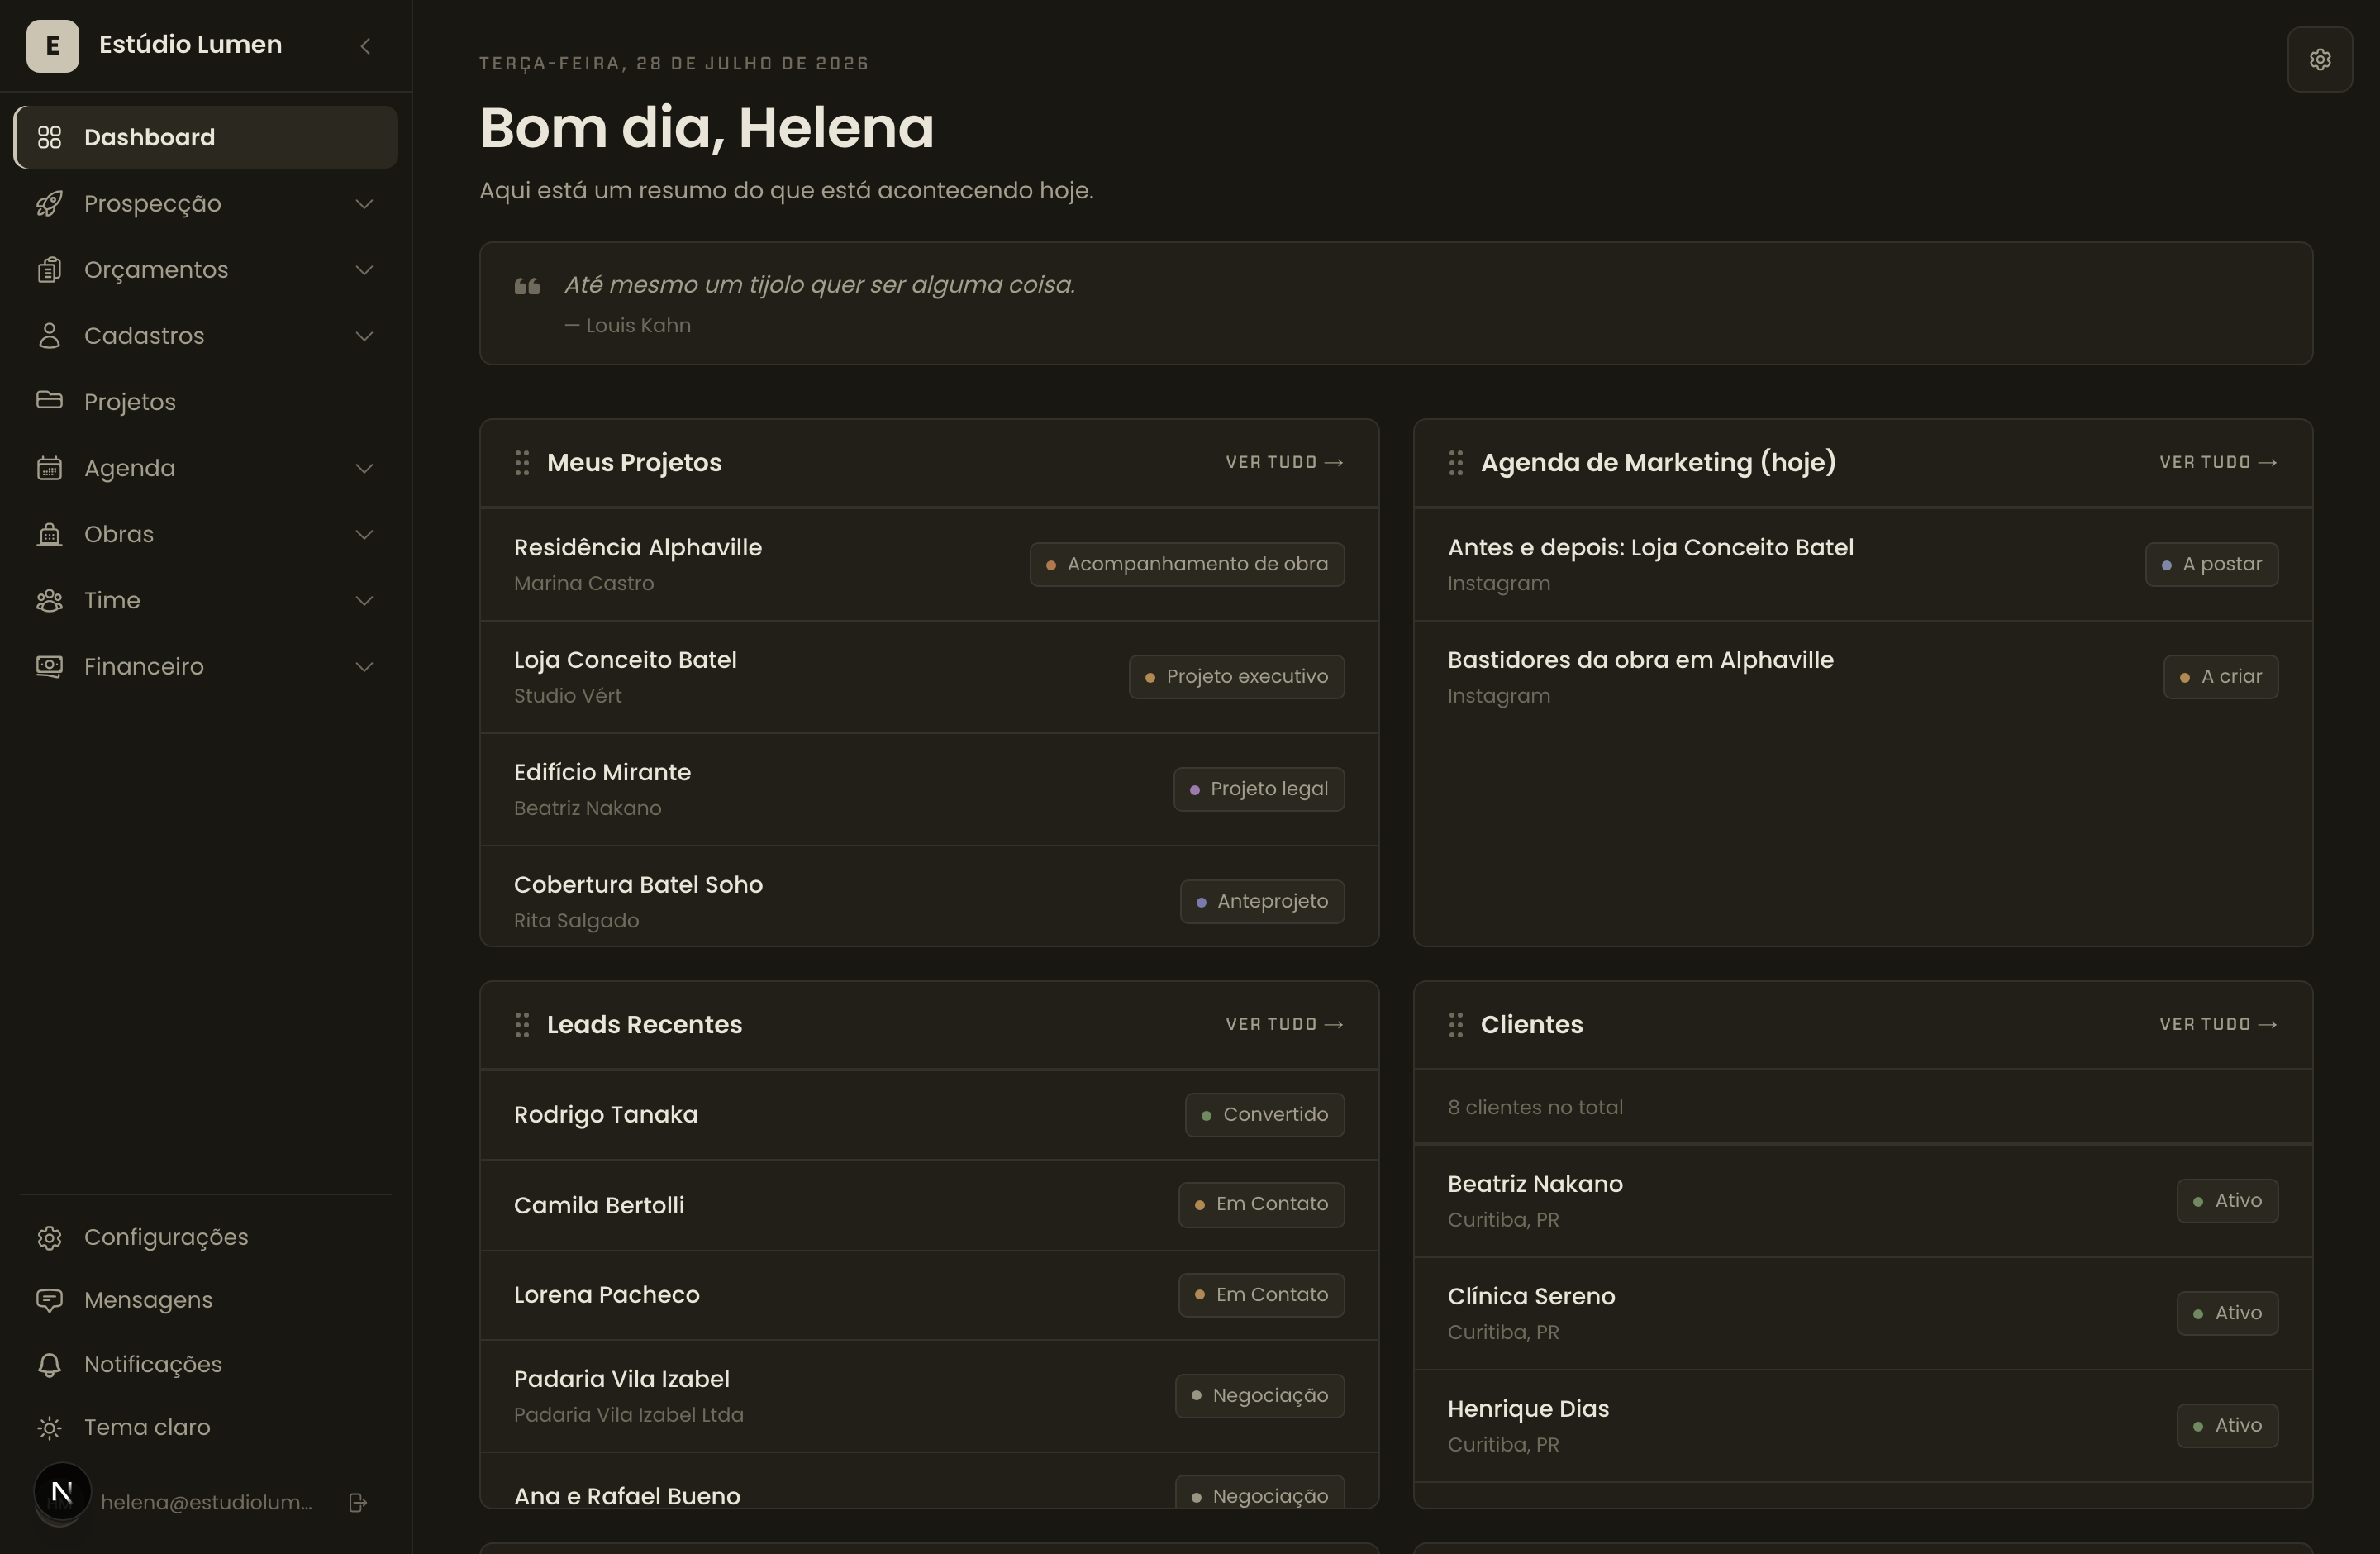Image resolution: width=2380 pixels, height=1554 pixels.
Task: Click the Estúdio Lumen logo tile
Action: [x=52, y=46]
